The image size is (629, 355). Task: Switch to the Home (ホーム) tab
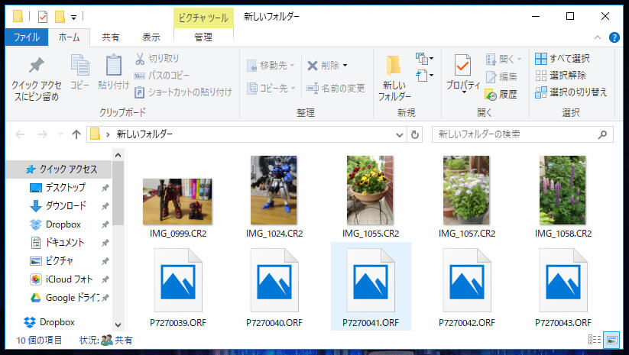coord(69,37)
